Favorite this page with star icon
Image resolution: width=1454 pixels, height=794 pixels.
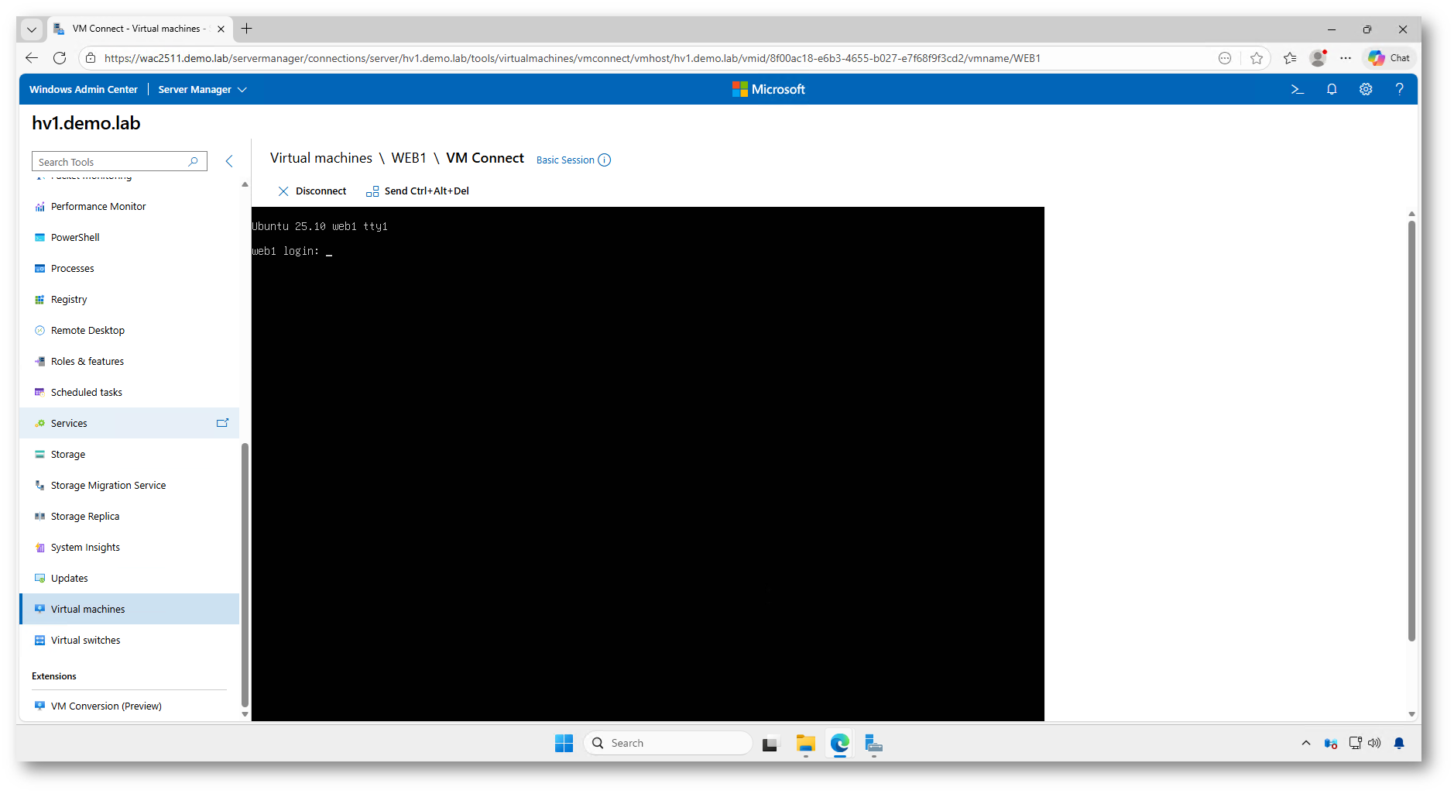(1257, 58)
